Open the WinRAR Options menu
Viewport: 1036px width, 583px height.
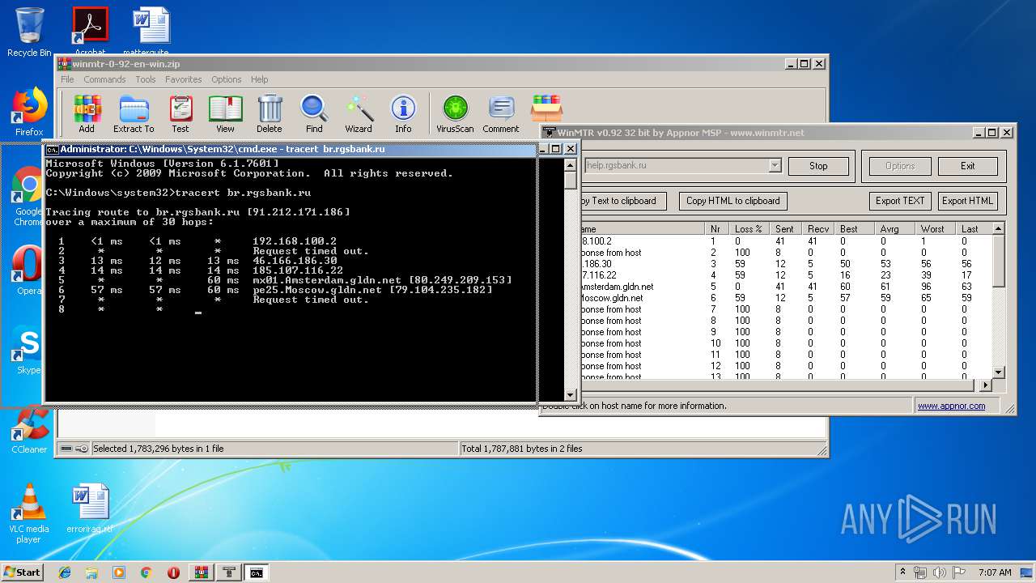pyautogui.click(x=227, y=79)
